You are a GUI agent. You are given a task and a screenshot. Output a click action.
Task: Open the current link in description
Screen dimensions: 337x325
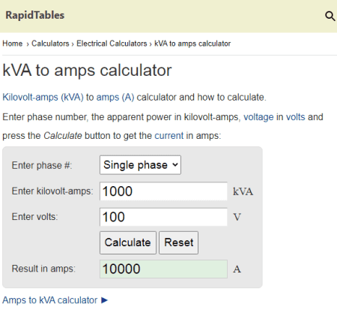169,136
